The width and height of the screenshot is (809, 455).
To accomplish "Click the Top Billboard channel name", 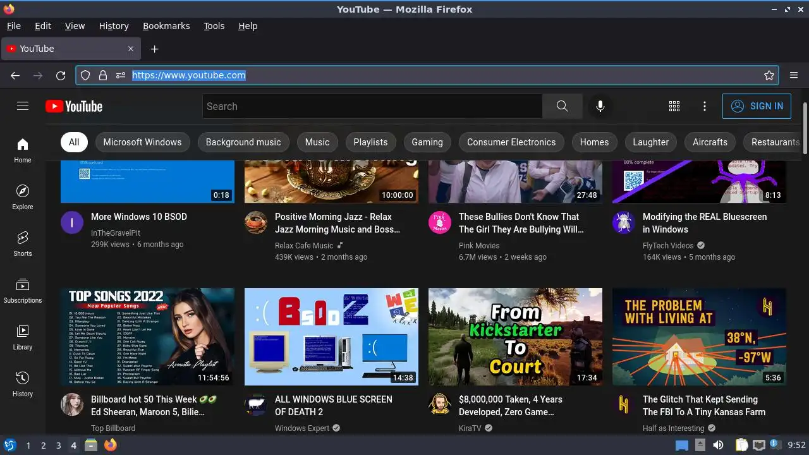I will (x=113, y=428).
